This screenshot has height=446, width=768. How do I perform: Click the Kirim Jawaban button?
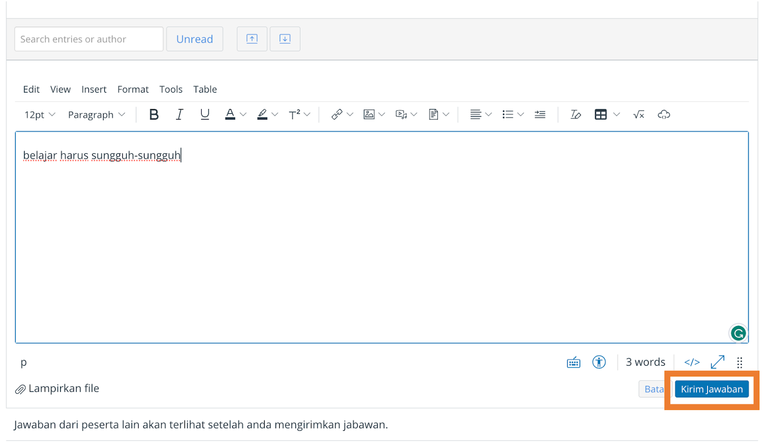711,389
